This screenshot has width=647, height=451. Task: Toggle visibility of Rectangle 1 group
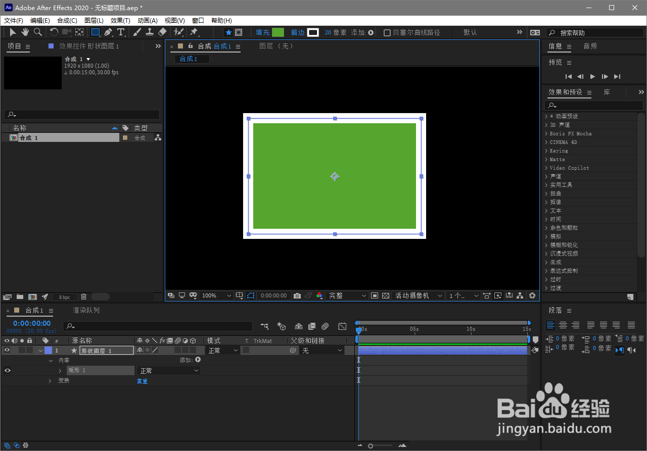(7, 370)
